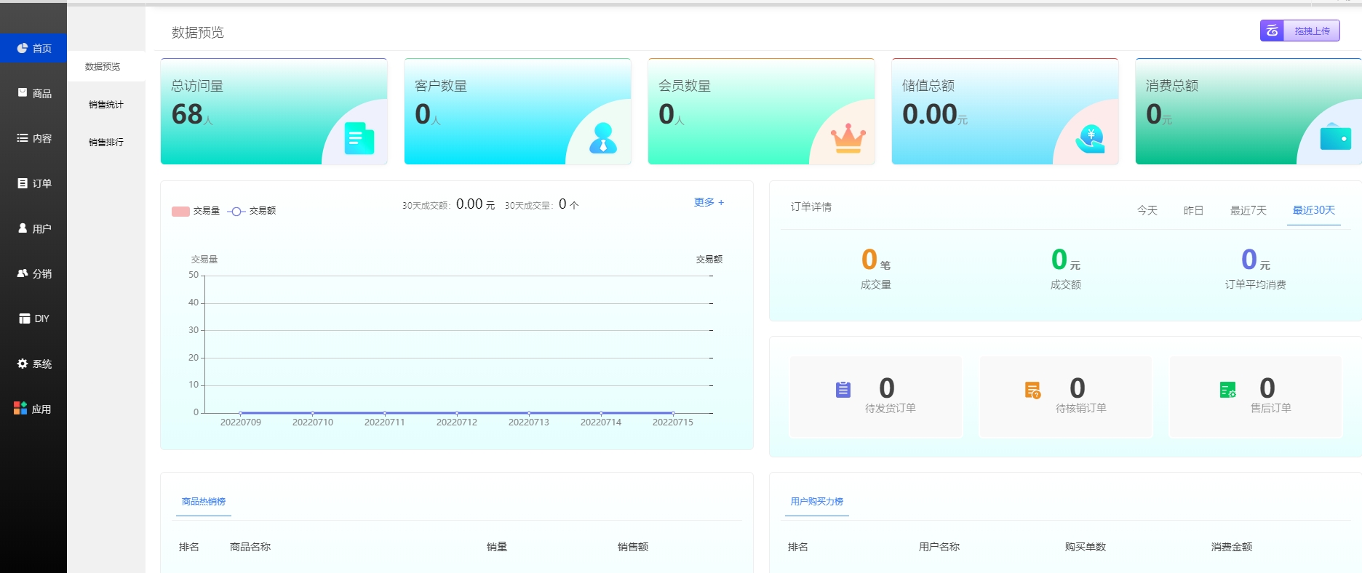This screenshot has height=573, width=1362.
Task: Switch order details to 昨日
Action: [1193, 210]
